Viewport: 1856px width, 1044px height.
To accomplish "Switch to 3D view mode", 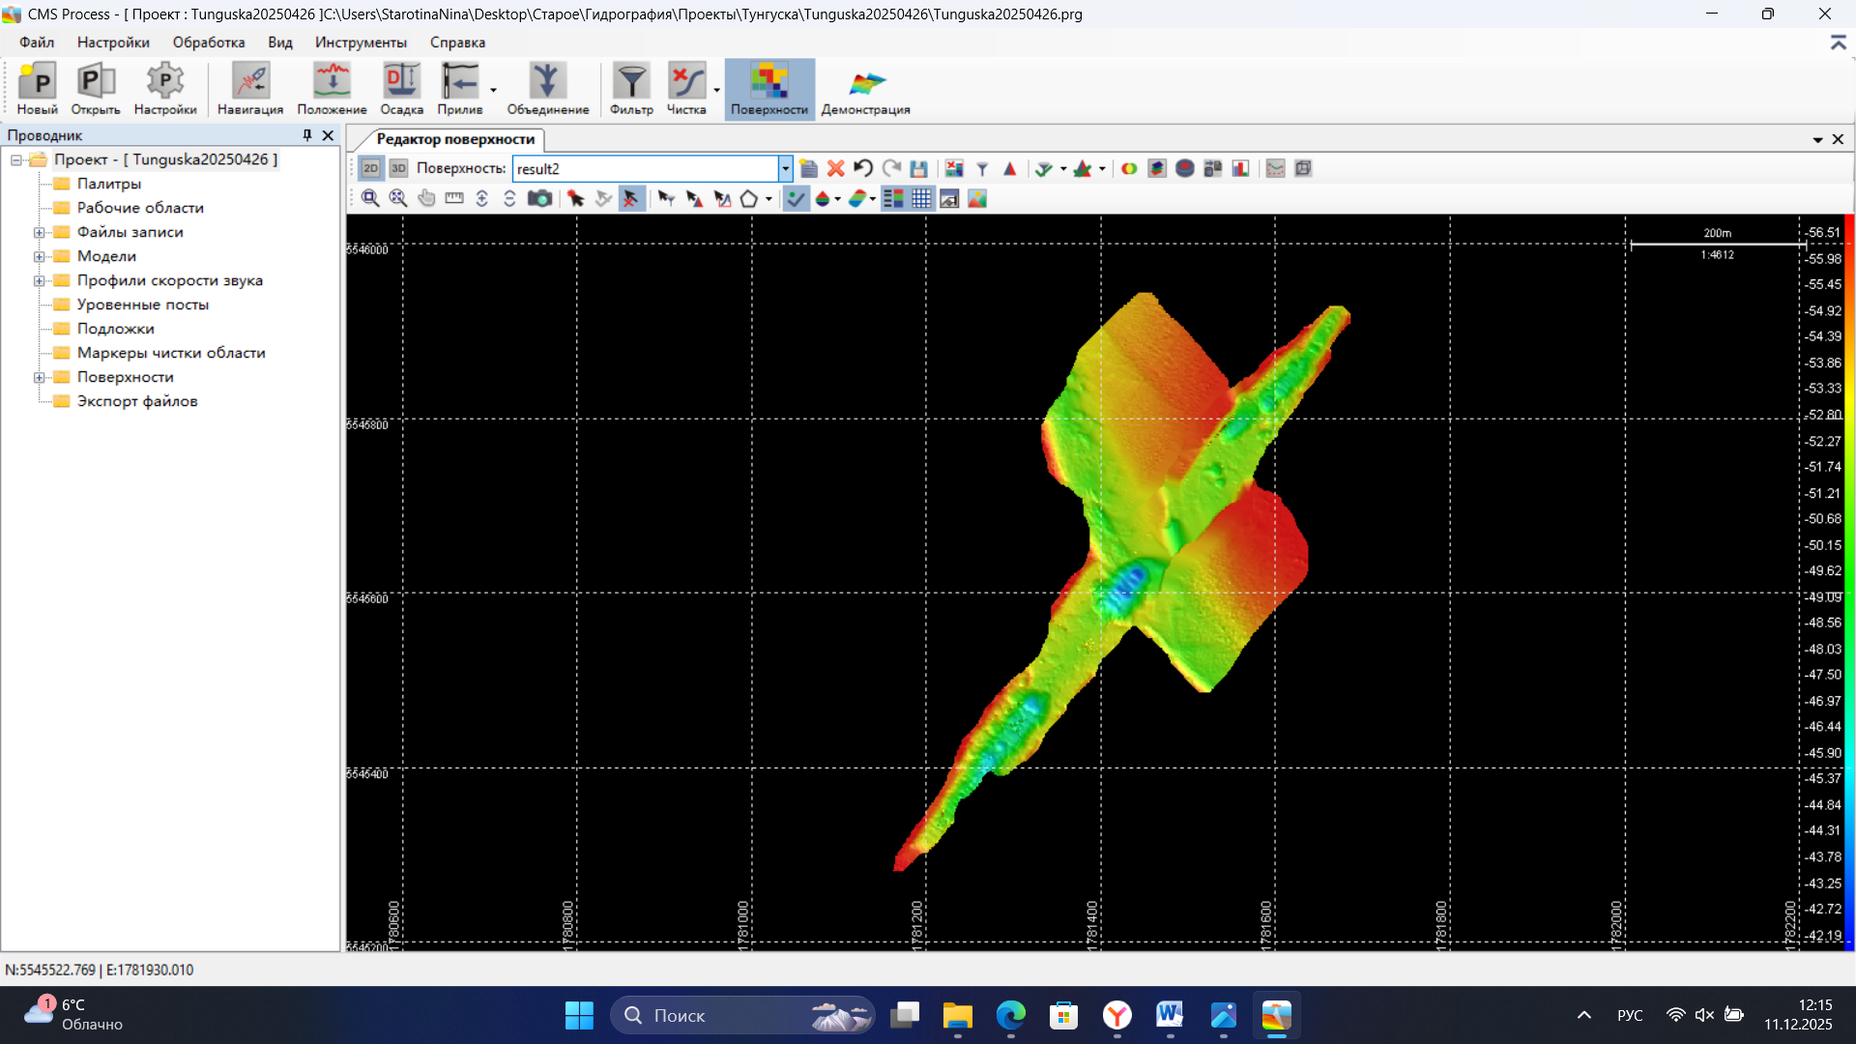I will (x=398, y=169).
